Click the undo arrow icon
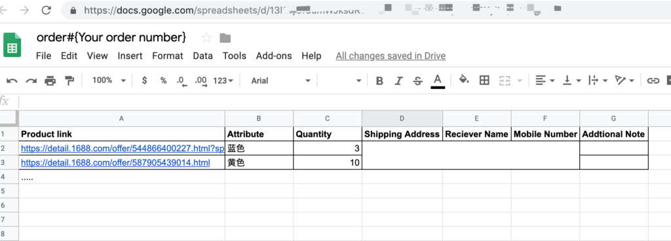 [x=12, y=81]
